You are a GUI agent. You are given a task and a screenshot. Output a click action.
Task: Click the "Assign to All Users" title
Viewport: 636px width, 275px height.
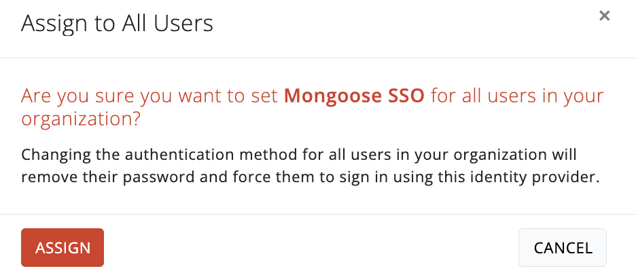[x=117, y=24]
